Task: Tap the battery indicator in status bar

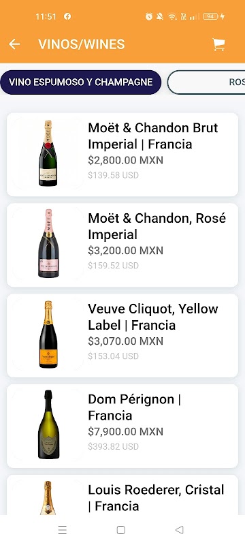Action: [211, 16]
